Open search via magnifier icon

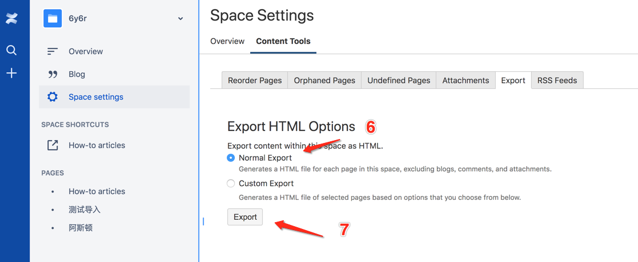point(11,50)
